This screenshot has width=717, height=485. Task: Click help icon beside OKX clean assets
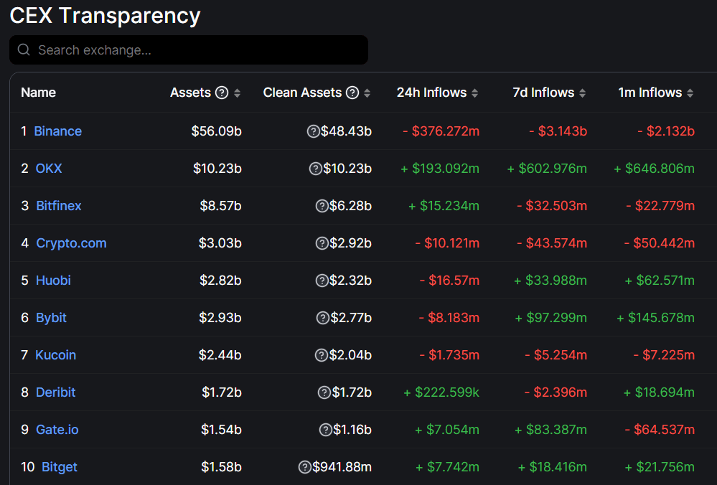[316, 169]
